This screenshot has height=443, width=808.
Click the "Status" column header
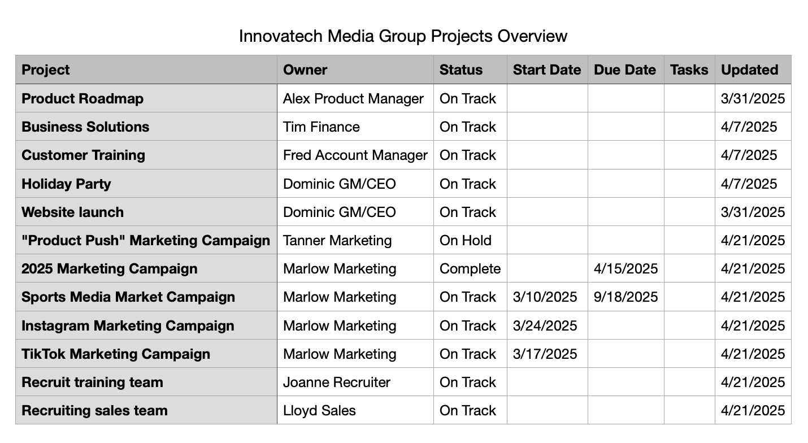(x=461, y=70)
